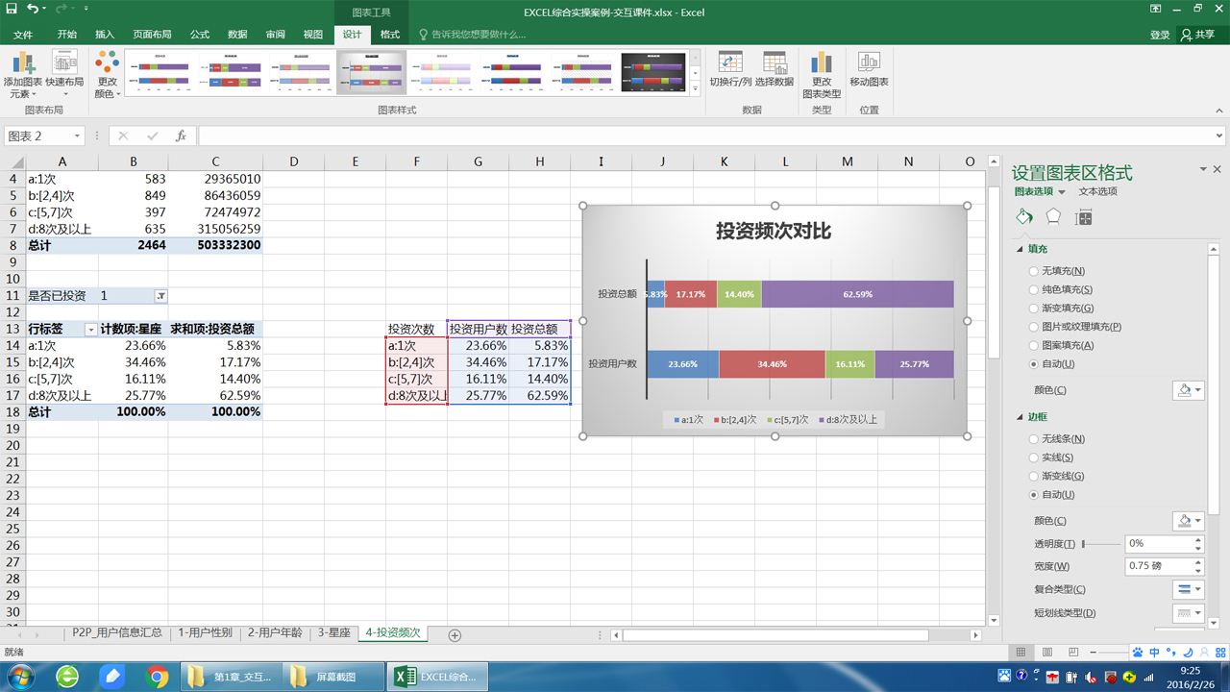Image resolution: width=1230 pixels, height=692 pixels.
Task: Open the P2P_用户信息汇总 sheet tab
Action: click(x=117, y=633)
